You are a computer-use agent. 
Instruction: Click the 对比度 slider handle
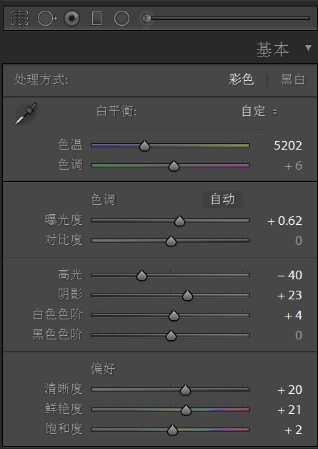171,241
